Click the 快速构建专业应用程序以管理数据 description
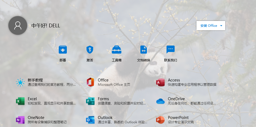 click(192, 85)
